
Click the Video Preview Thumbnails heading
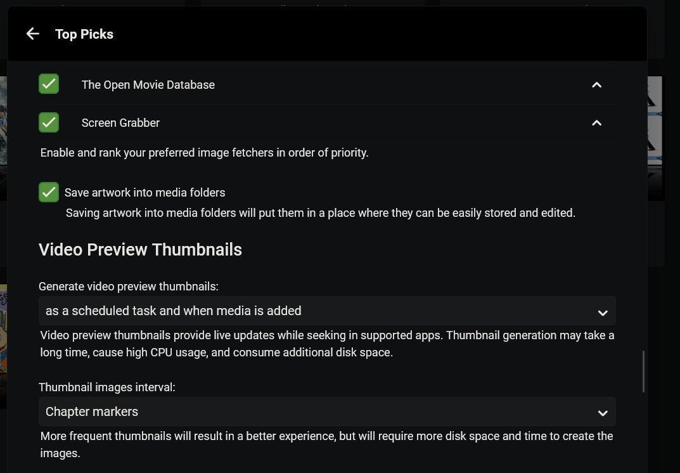(x=140, y=250)
